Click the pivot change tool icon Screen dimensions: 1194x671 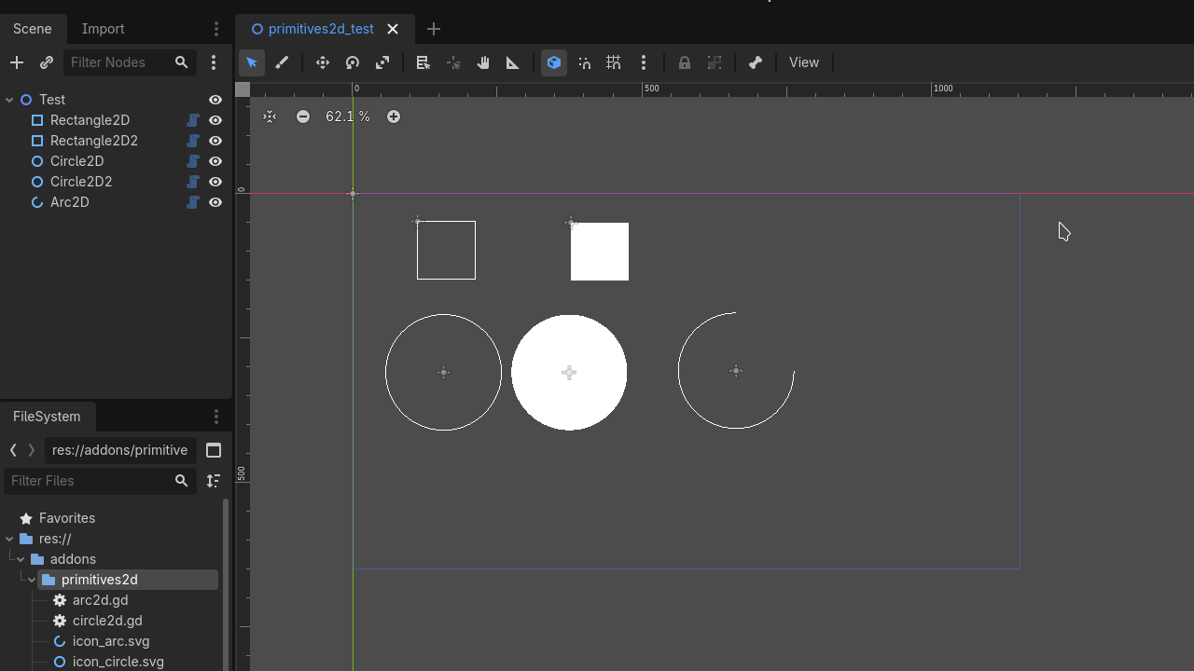(453, 62)
